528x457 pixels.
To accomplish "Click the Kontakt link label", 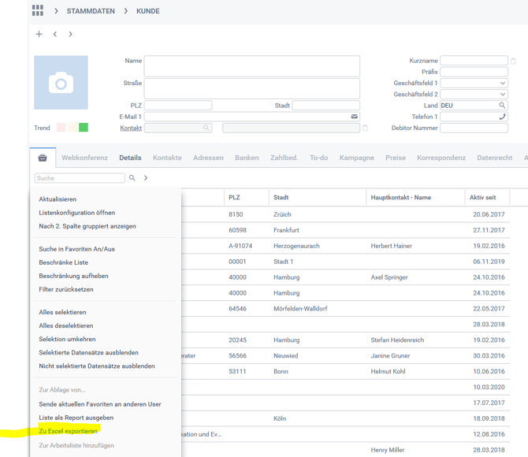I will click(131, 128).
